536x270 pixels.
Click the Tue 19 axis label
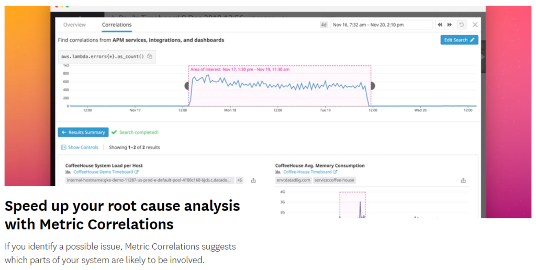pos(325,110)
